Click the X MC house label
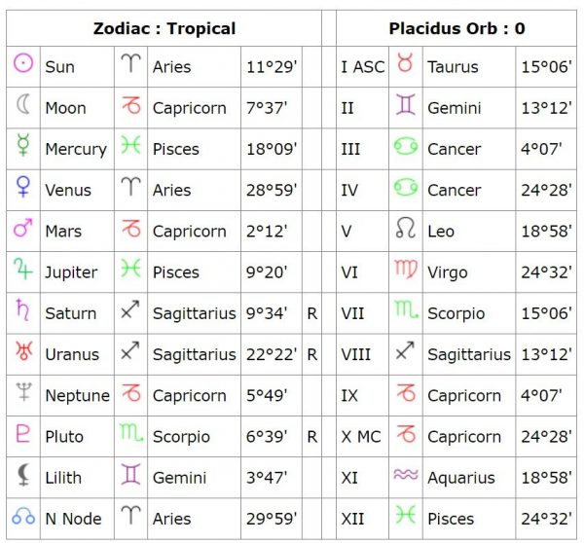This screenshot has height=543, width=584. click(361, 437)
